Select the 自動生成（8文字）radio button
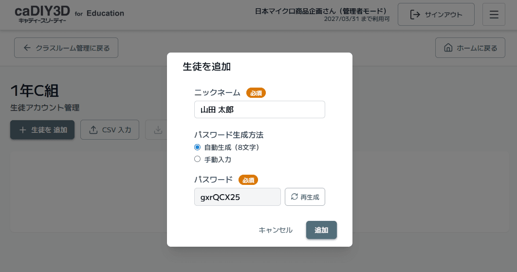 click(197, 147)
